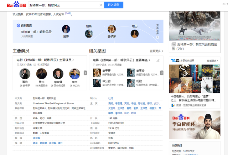Viewport: 228px width, 155px height.
Task: Clear the search box with X icon
Action: pyautogui.click(x=100, y=5)
